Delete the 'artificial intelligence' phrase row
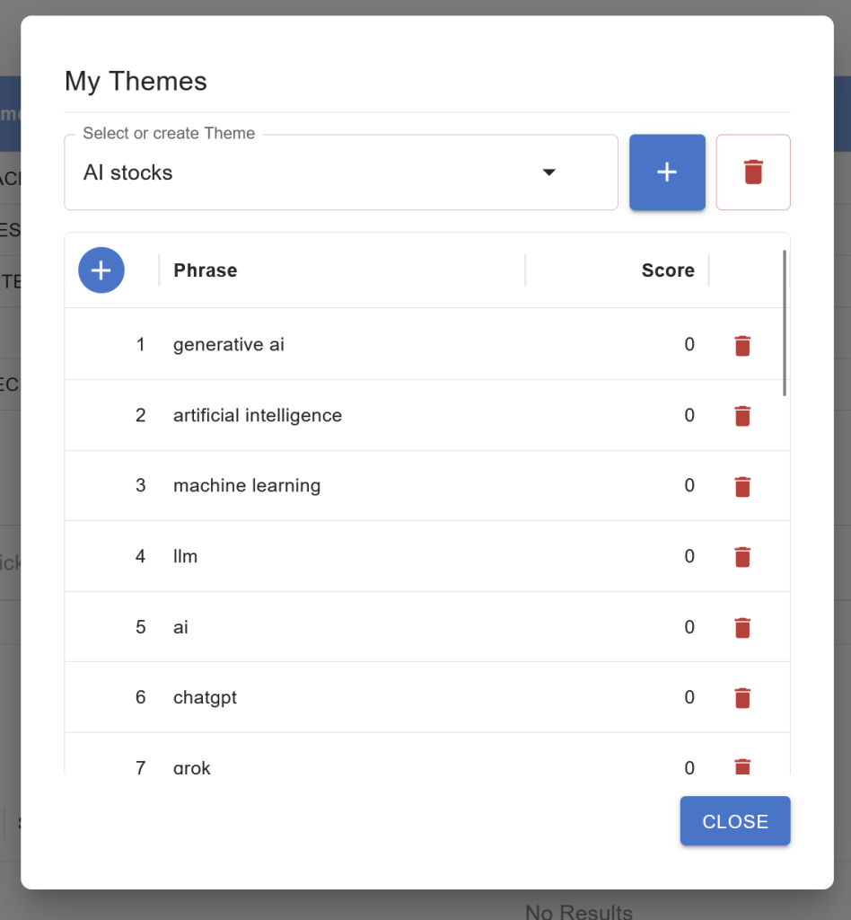The width and height of the screenshot is (851, 920). point(742,415)
